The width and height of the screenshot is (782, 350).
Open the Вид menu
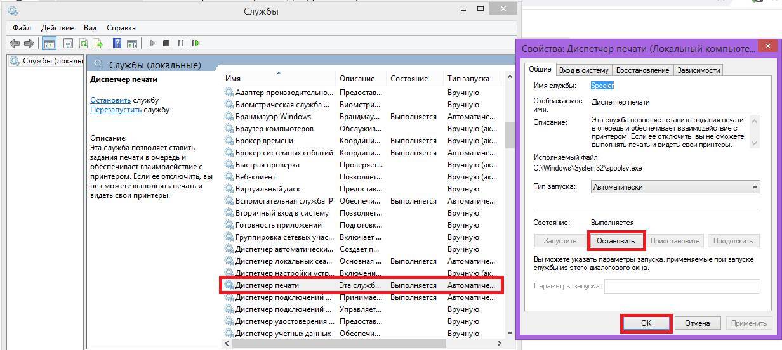tap(90, 28)
